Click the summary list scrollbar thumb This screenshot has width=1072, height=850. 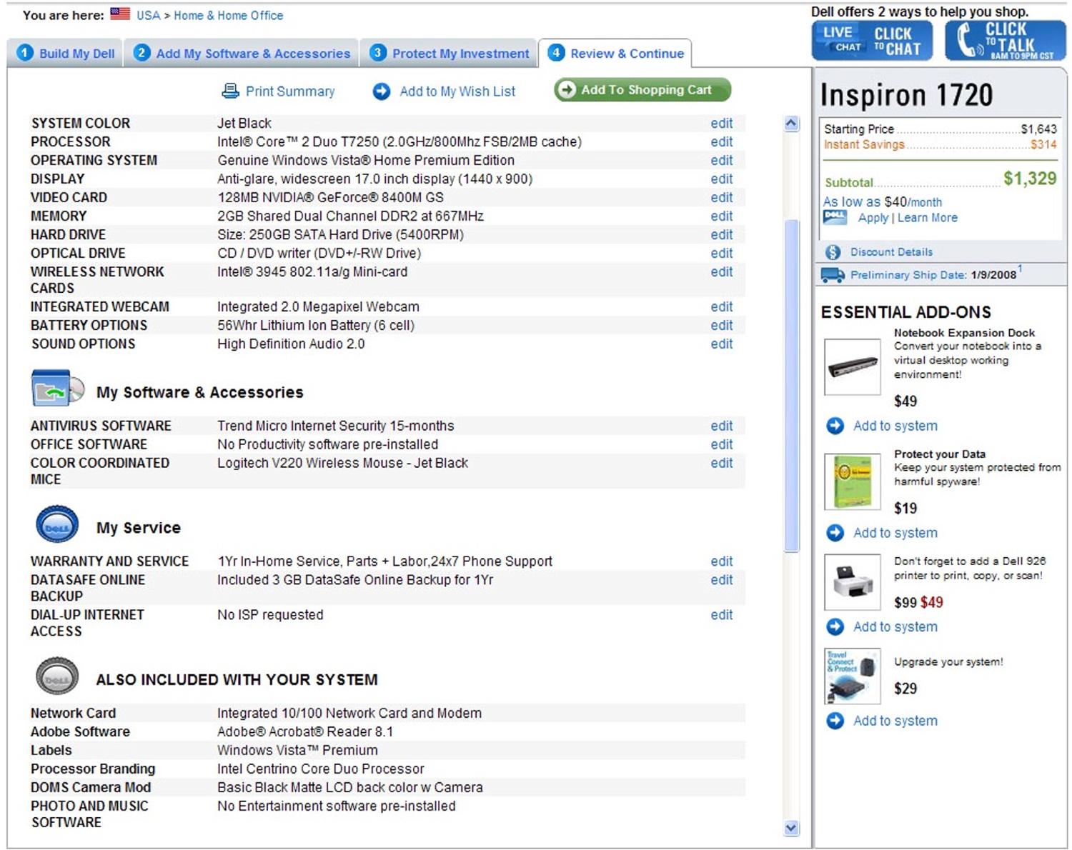click(x=791, y=386)
